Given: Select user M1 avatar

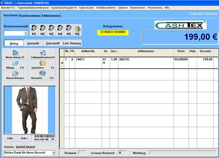Looking at the screenshot, I should click(x=34, y=30).
